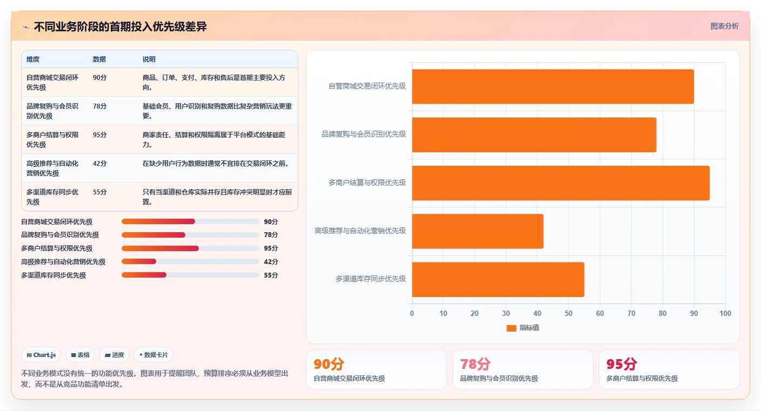Click the x-axis tick label 100
Screen dimensions: 761x411
725,313
